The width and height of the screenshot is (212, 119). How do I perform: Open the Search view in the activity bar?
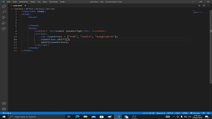(4, 12)
